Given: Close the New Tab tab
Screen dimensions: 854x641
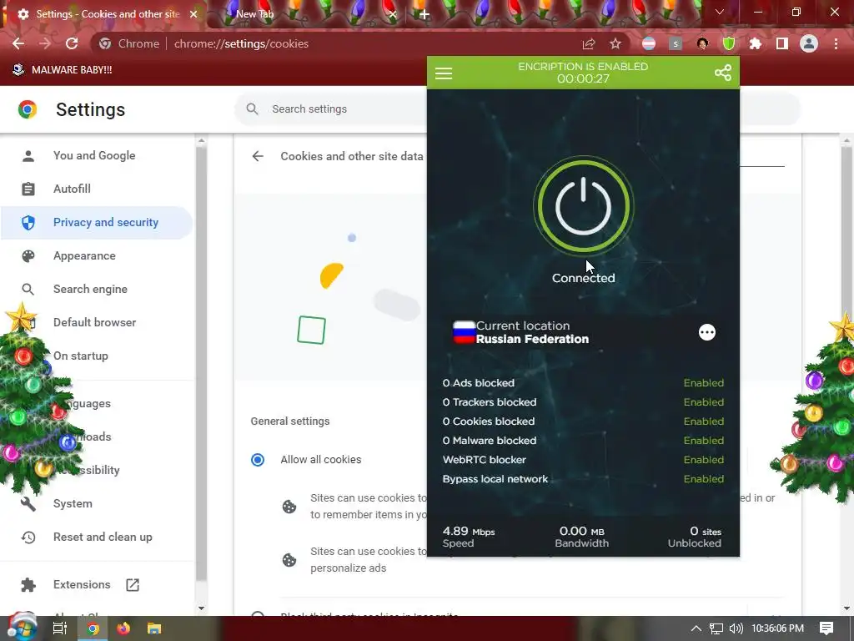Looking at the screenshot, I should coord(393,14).
